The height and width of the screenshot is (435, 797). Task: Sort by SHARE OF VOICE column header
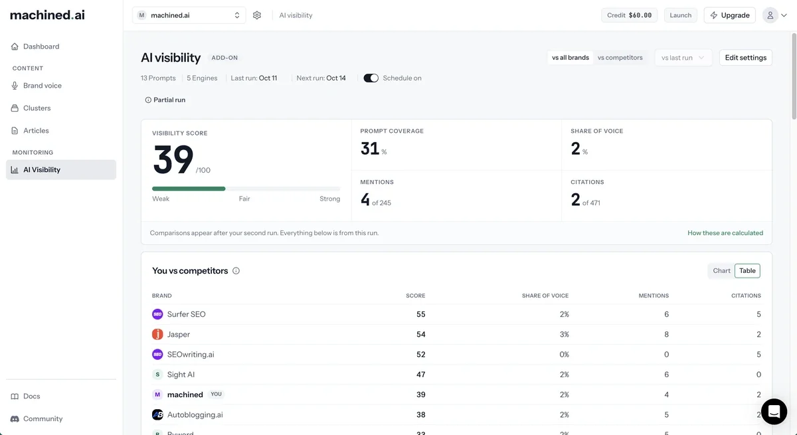(x=545, y=296)
